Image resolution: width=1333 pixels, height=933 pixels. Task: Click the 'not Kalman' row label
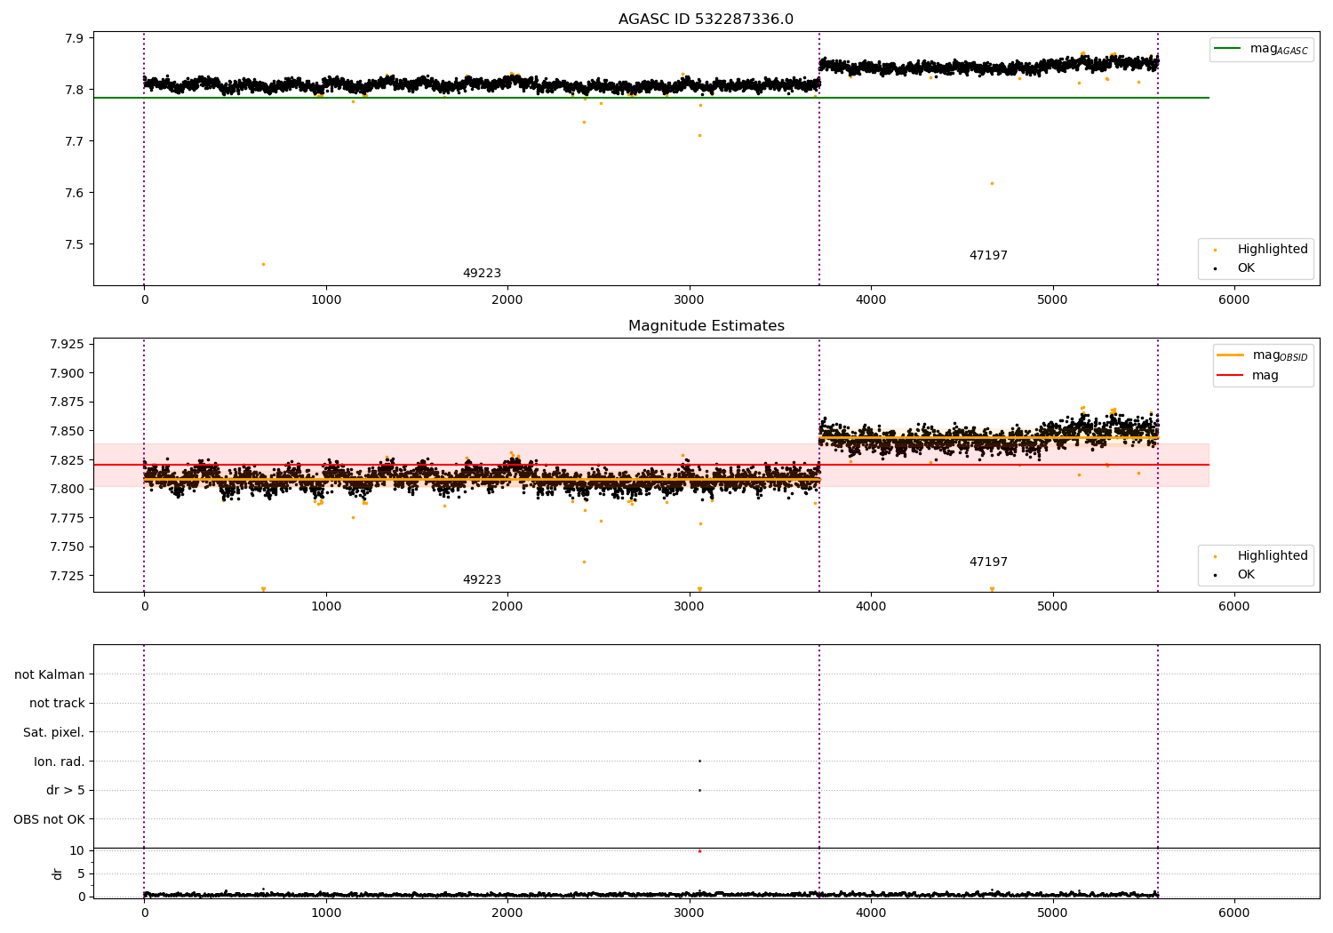[50, 674]
